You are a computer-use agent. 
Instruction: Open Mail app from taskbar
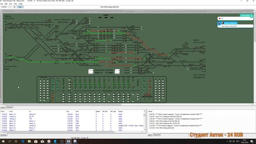(42, 141)
